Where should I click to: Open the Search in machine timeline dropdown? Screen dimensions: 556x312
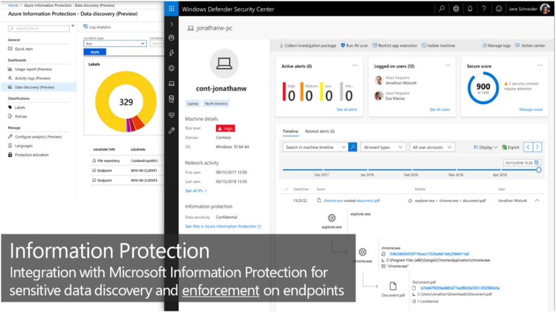click(315, 147)
